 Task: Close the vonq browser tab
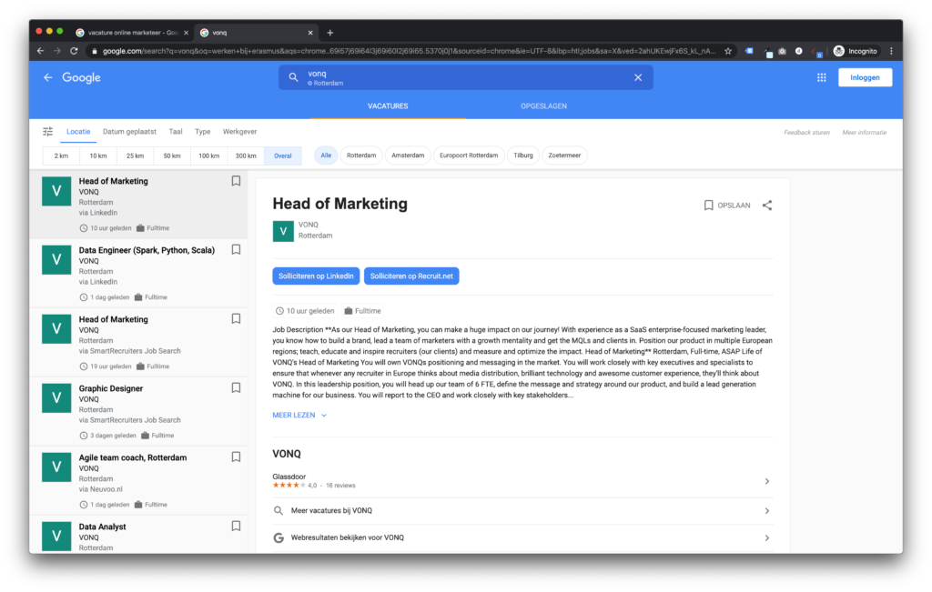[309, 33]
